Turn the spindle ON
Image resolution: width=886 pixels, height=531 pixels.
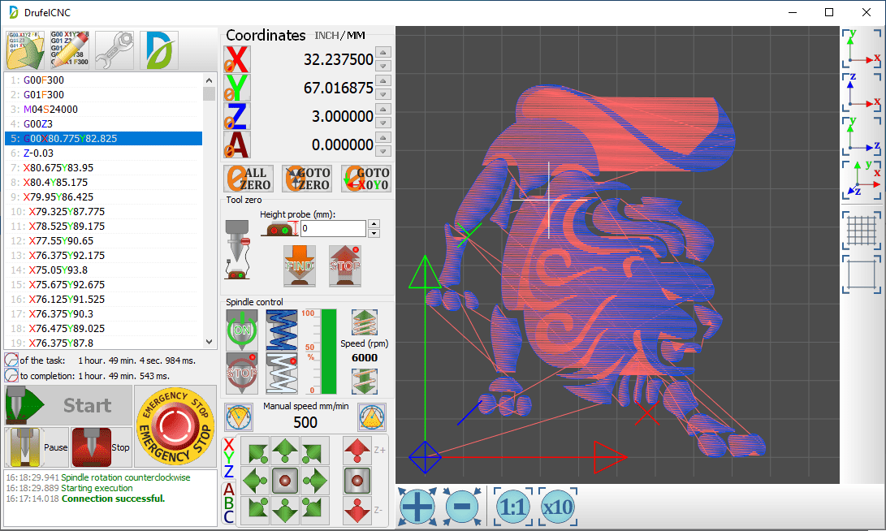(242, 330)
